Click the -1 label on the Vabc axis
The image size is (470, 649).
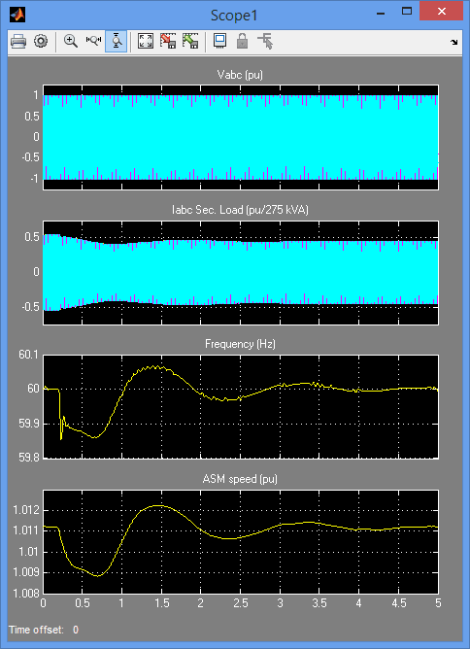34,179
